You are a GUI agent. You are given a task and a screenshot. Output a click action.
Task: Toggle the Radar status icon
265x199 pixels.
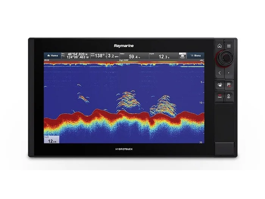pyautogui.click(x=182, y=55)
